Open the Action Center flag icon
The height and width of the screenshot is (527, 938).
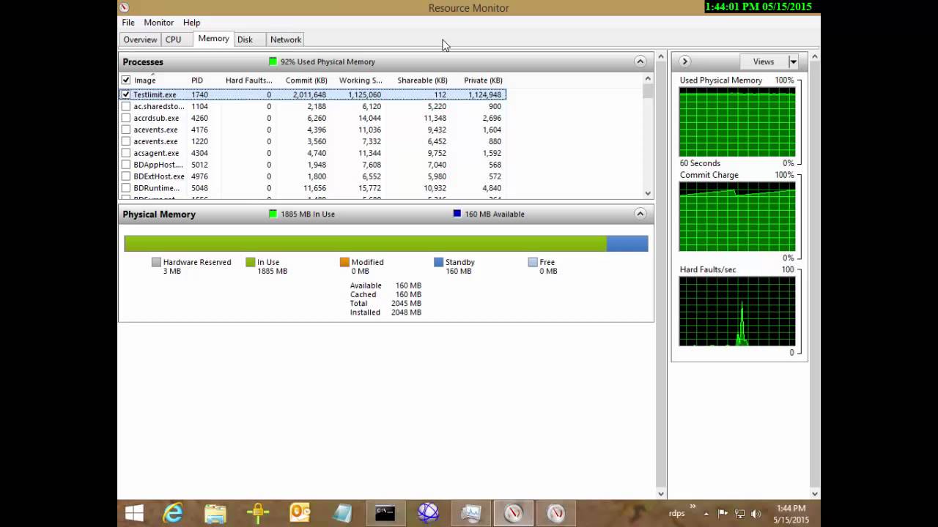click(x=723, y=514)
